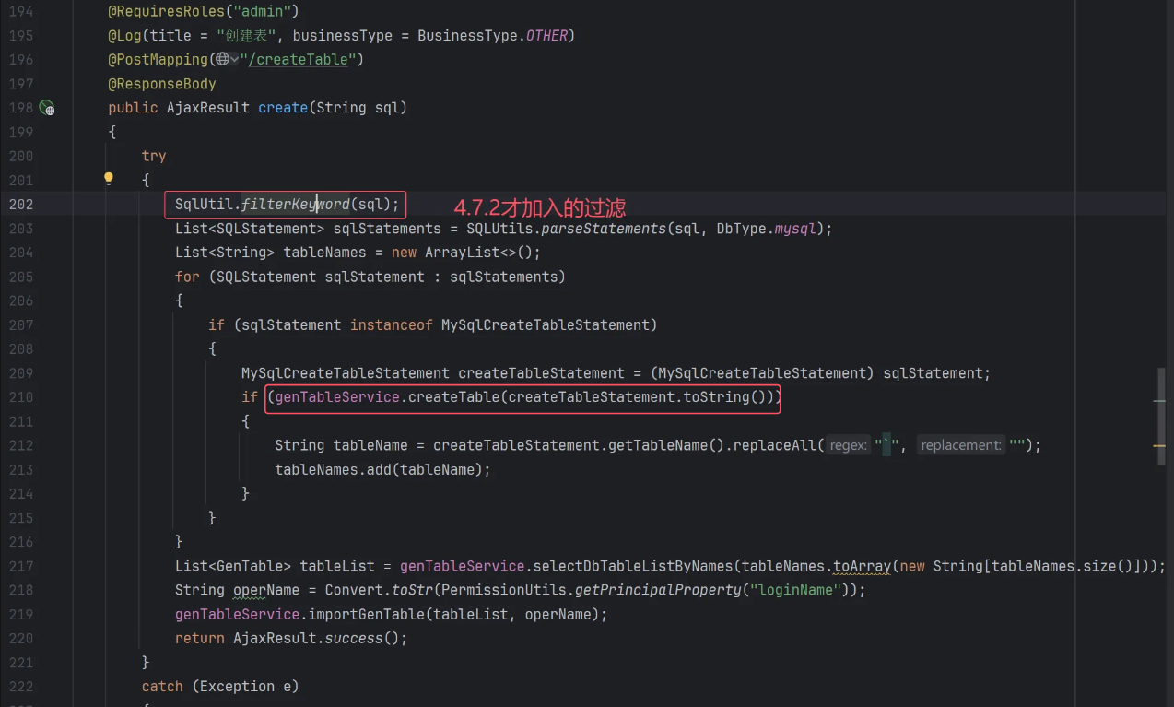Click the catch keyword on line 222
This screenshot has height=707, width=1174.
[162, 686]
